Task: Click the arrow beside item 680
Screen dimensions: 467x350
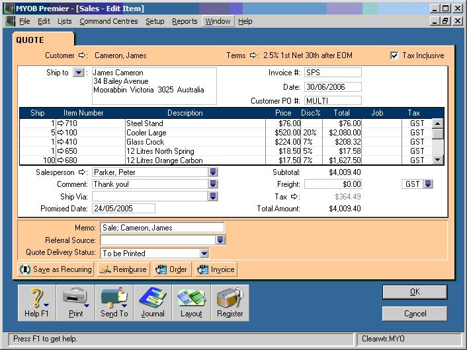Action: pyautogui.click(x=61, y=160)
